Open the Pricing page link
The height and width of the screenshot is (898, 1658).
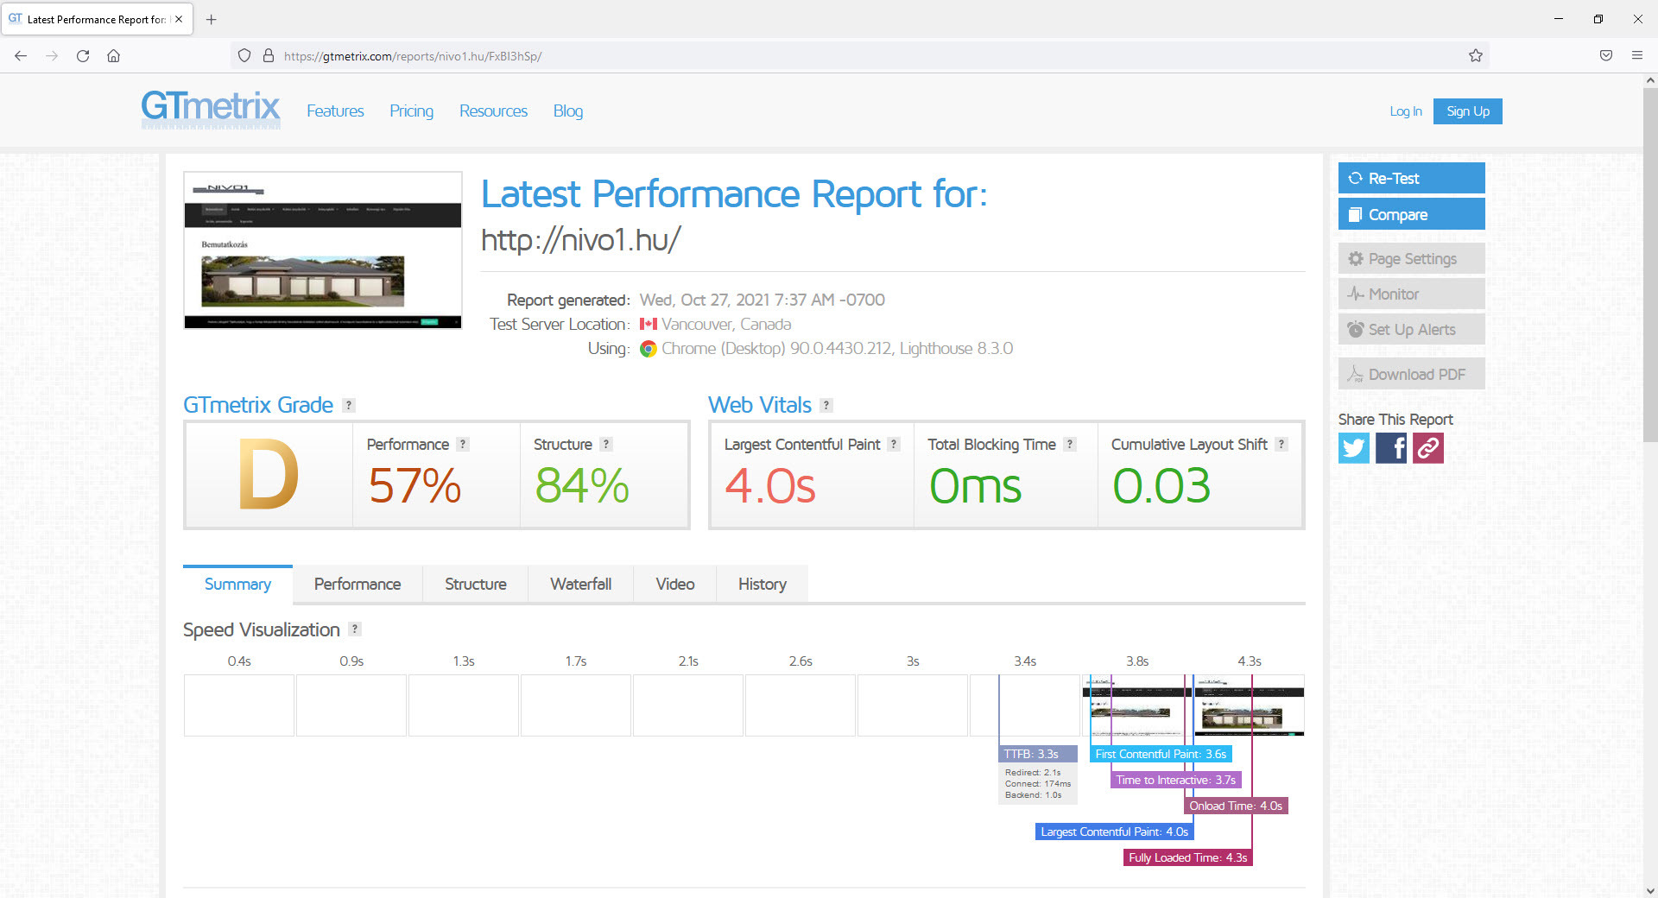[x=411, y=111]
